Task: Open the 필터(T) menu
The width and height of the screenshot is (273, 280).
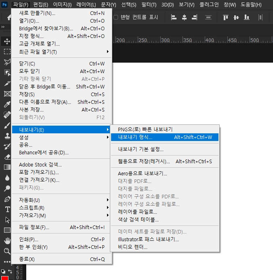Action: [149, 4]
